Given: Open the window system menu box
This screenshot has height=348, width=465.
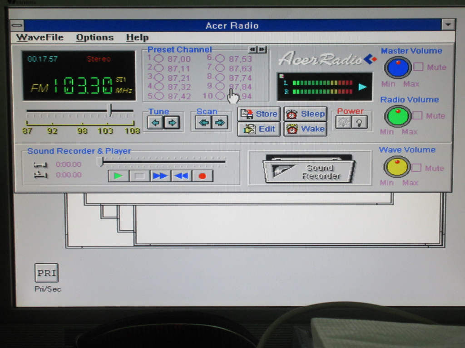Looking at the screenshot, I should click(17, 25).
